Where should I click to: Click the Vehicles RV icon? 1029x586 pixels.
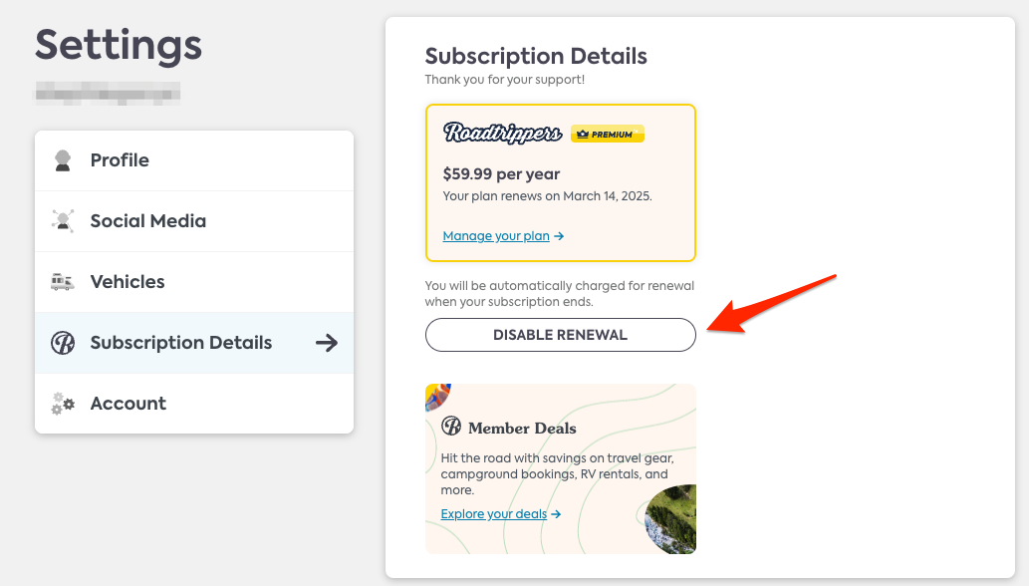point(63,282)
